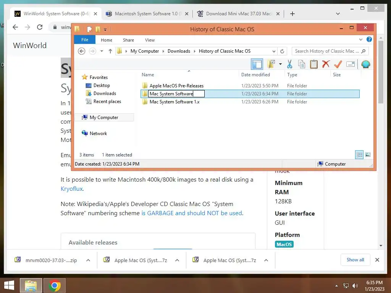
Task: Open recent locations dropdown in Explorer
Action: (102, 51)
